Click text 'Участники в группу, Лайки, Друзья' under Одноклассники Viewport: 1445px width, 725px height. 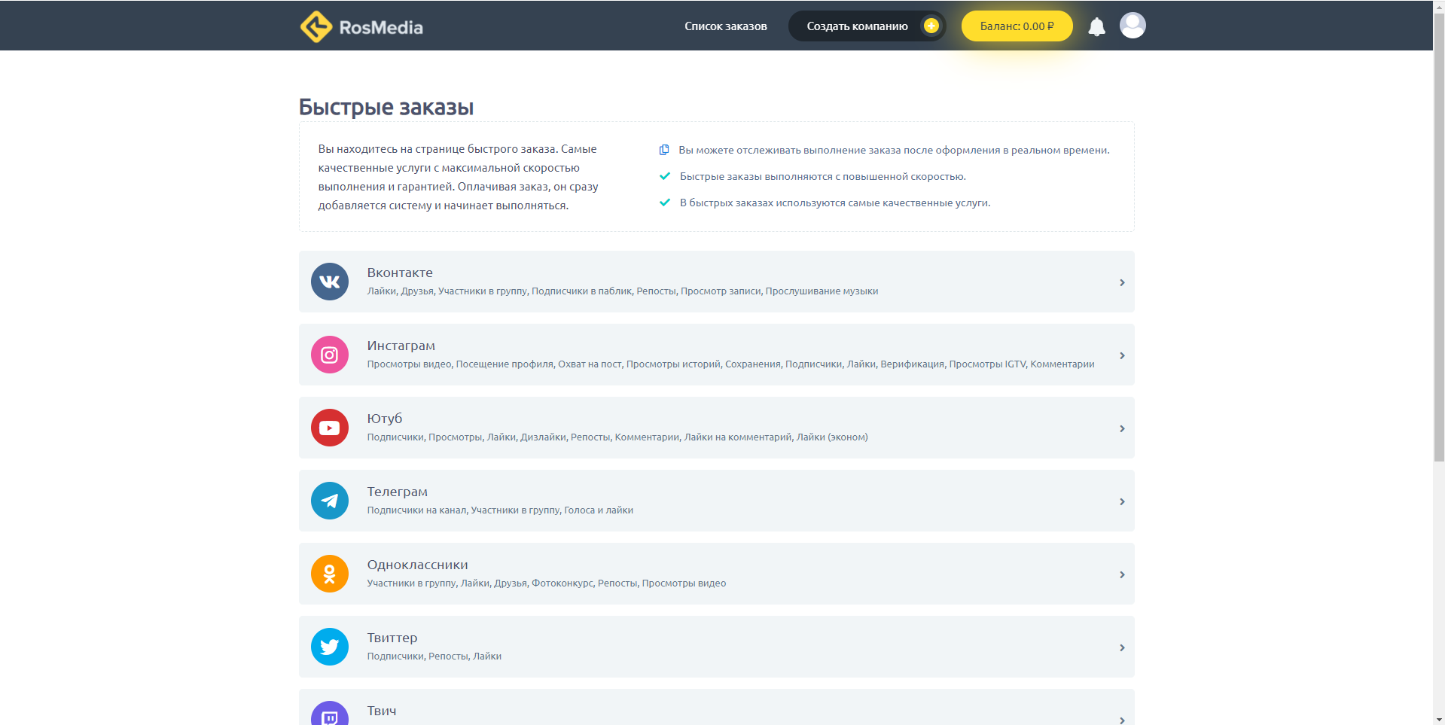[447, 583]
